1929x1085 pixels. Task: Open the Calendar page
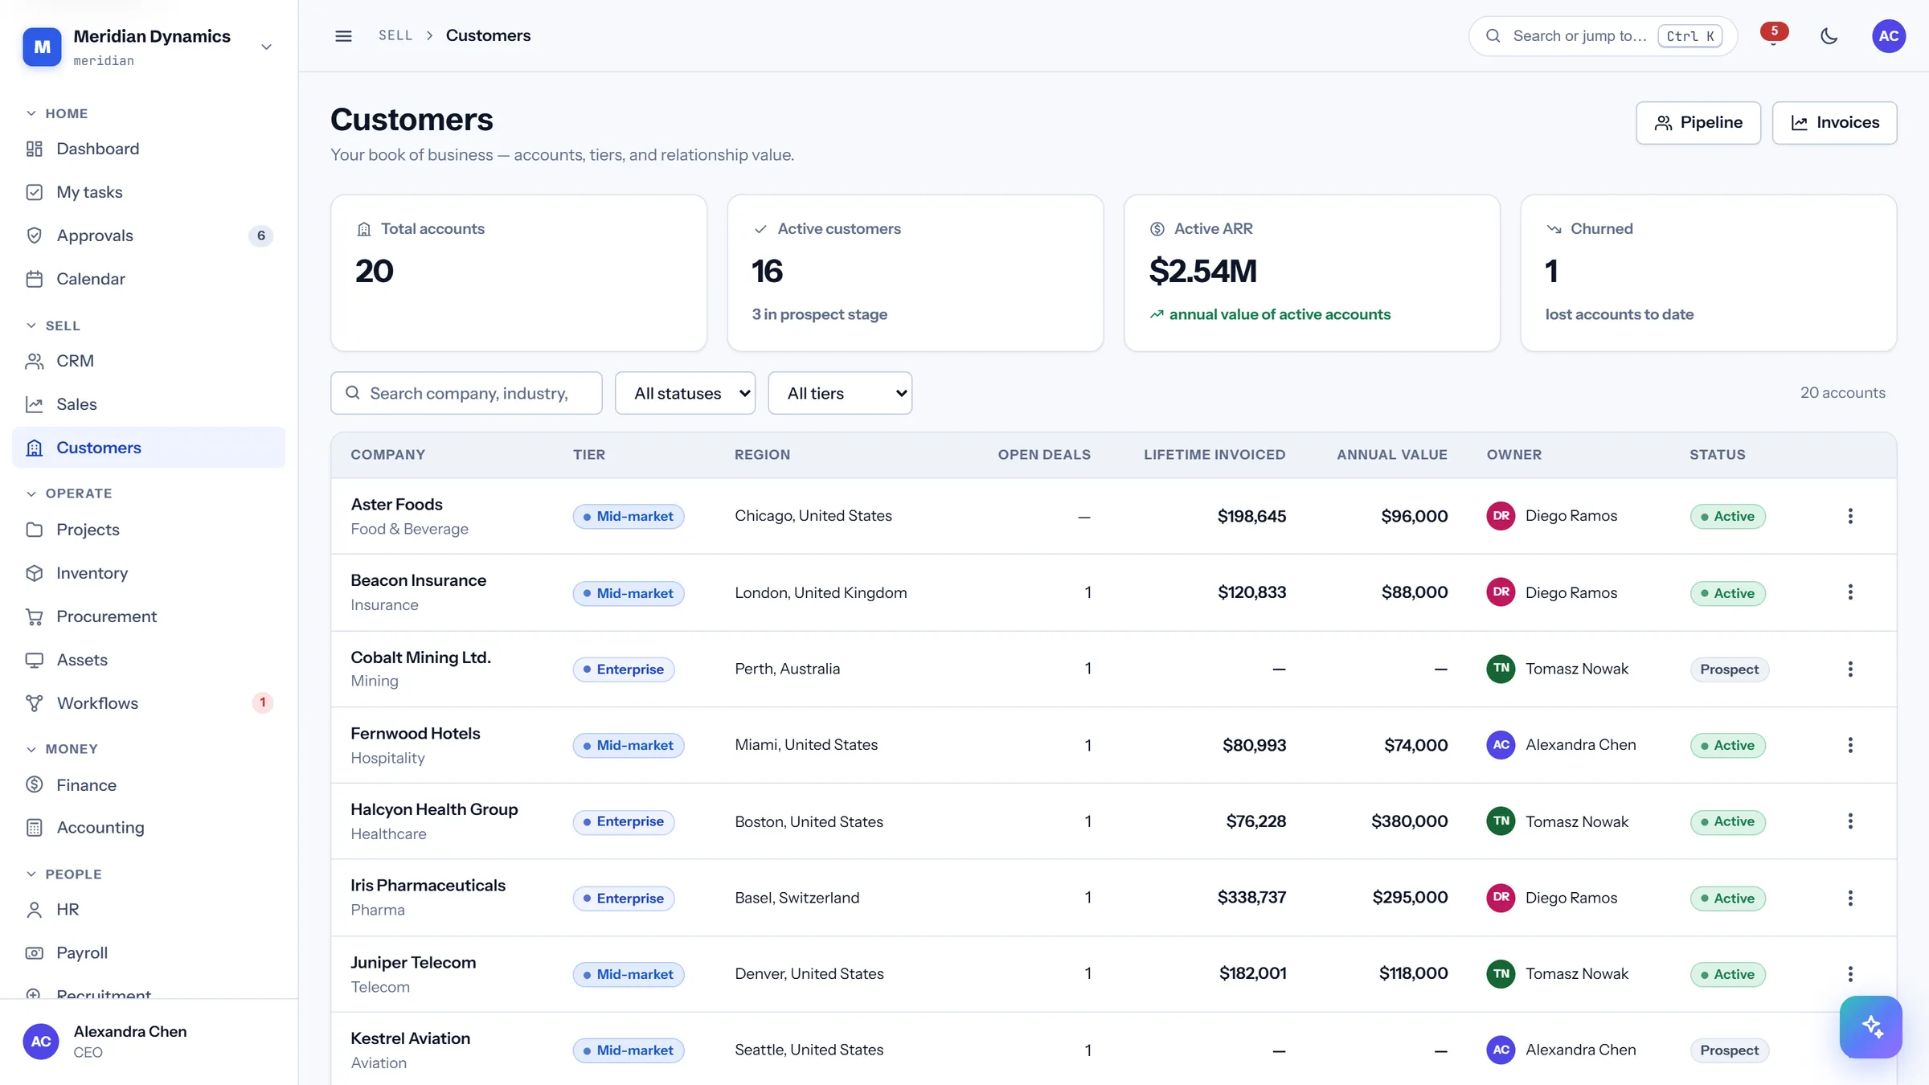[x=149, y=279]
